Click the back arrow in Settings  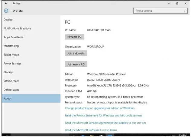[6, 3]
